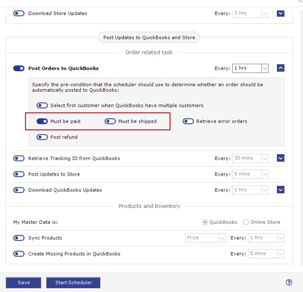Toggle Select first customer option
Screen dimensions: 303x292
42,106
